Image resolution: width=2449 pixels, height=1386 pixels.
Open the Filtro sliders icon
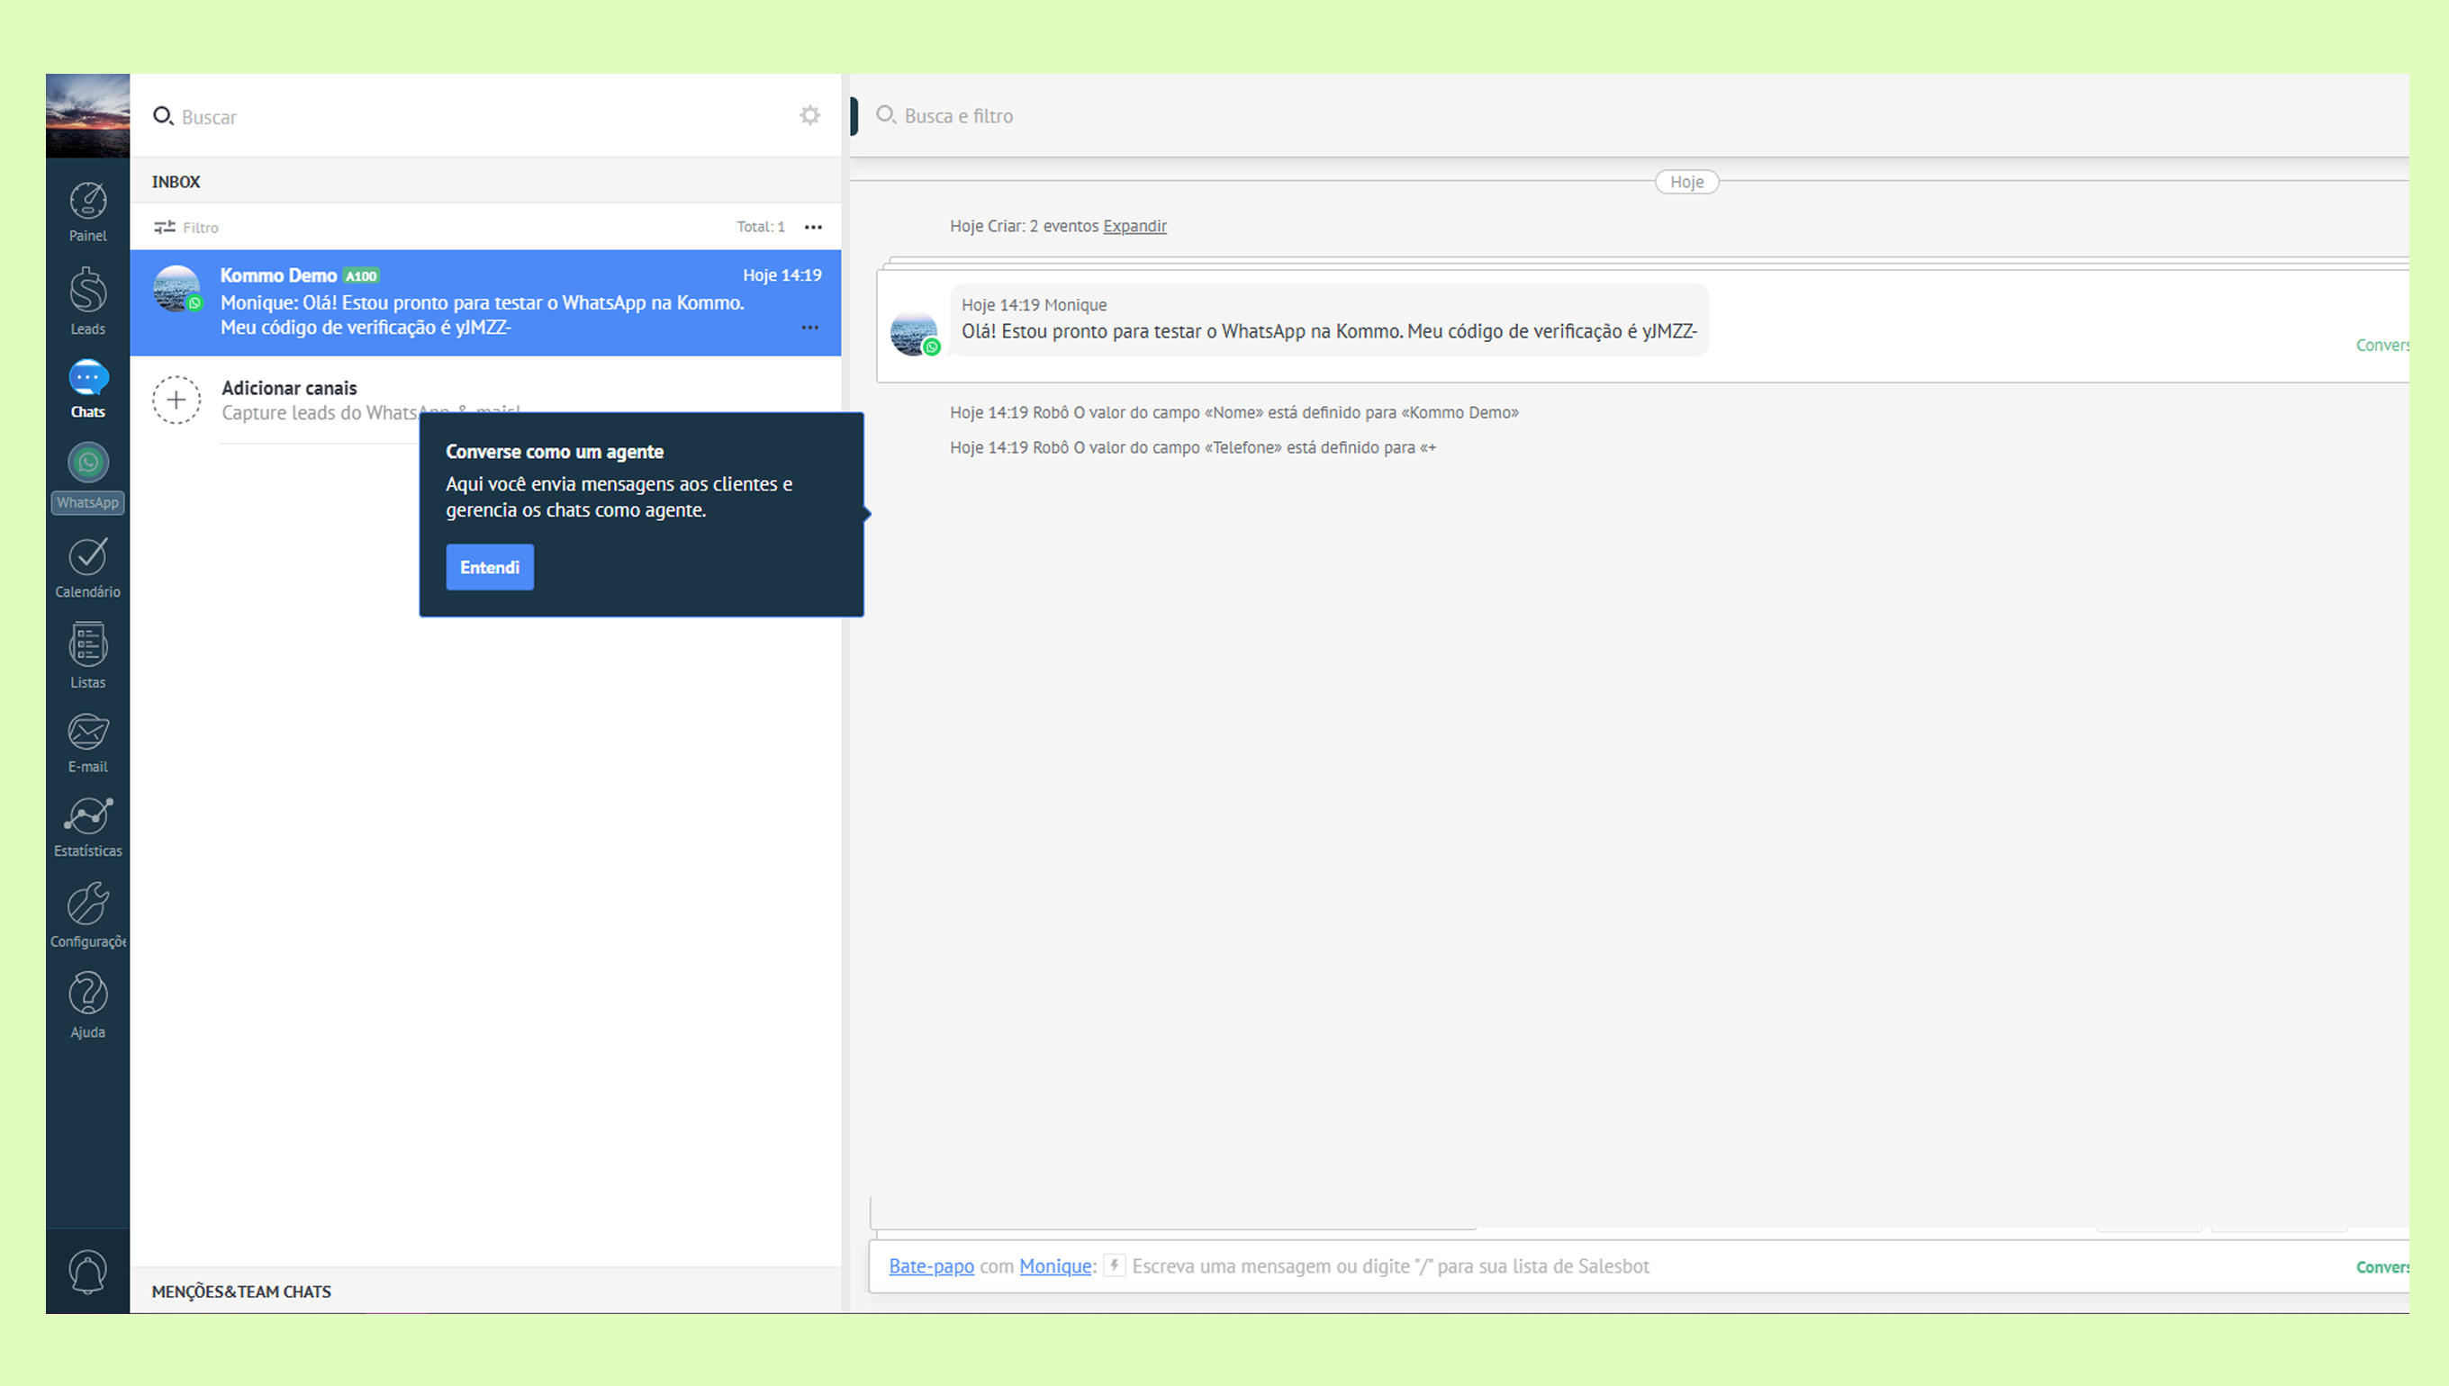(165, 227)
